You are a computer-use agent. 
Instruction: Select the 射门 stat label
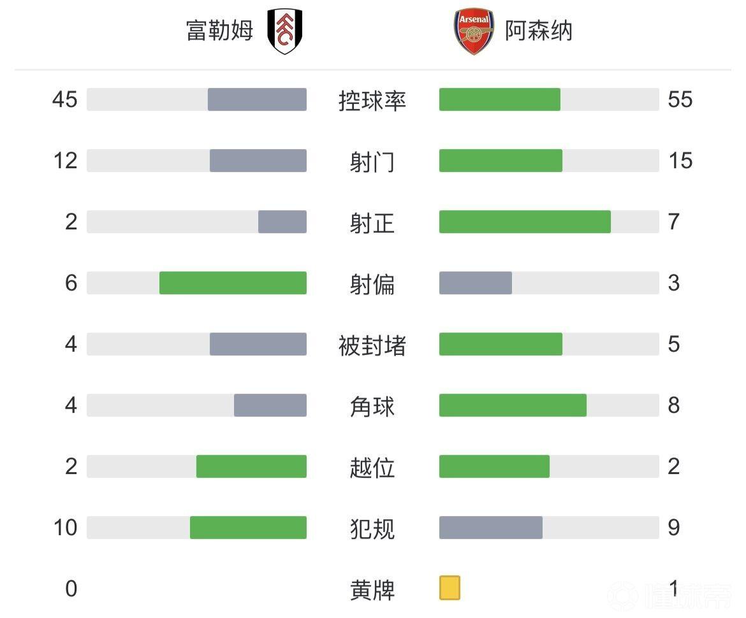(372, 162)
